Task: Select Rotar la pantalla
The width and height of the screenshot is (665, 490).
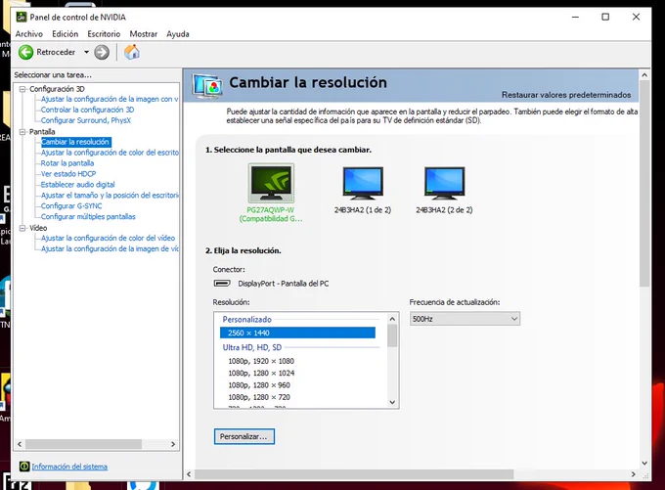Action: coord(67,163)
